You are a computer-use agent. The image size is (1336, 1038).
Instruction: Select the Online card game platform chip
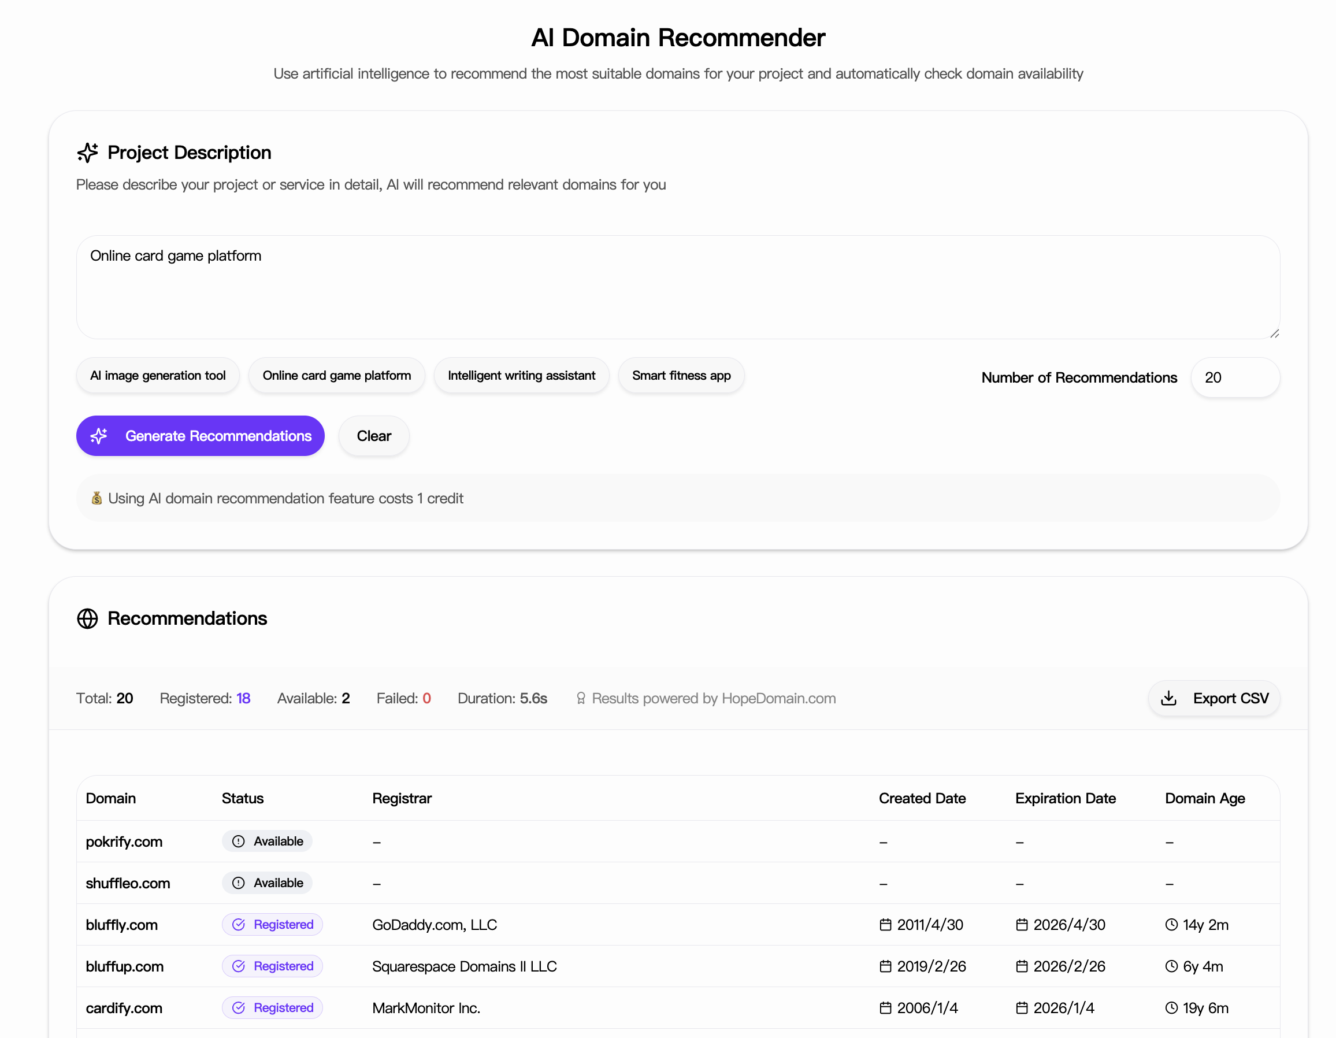click(x=336, y=376)
